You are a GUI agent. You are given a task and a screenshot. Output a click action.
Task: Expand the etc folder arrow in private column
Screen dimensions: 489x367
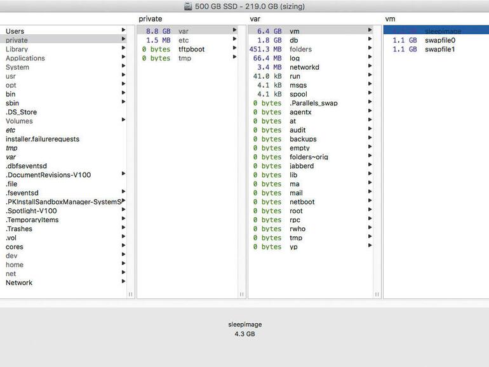point(234,39)
